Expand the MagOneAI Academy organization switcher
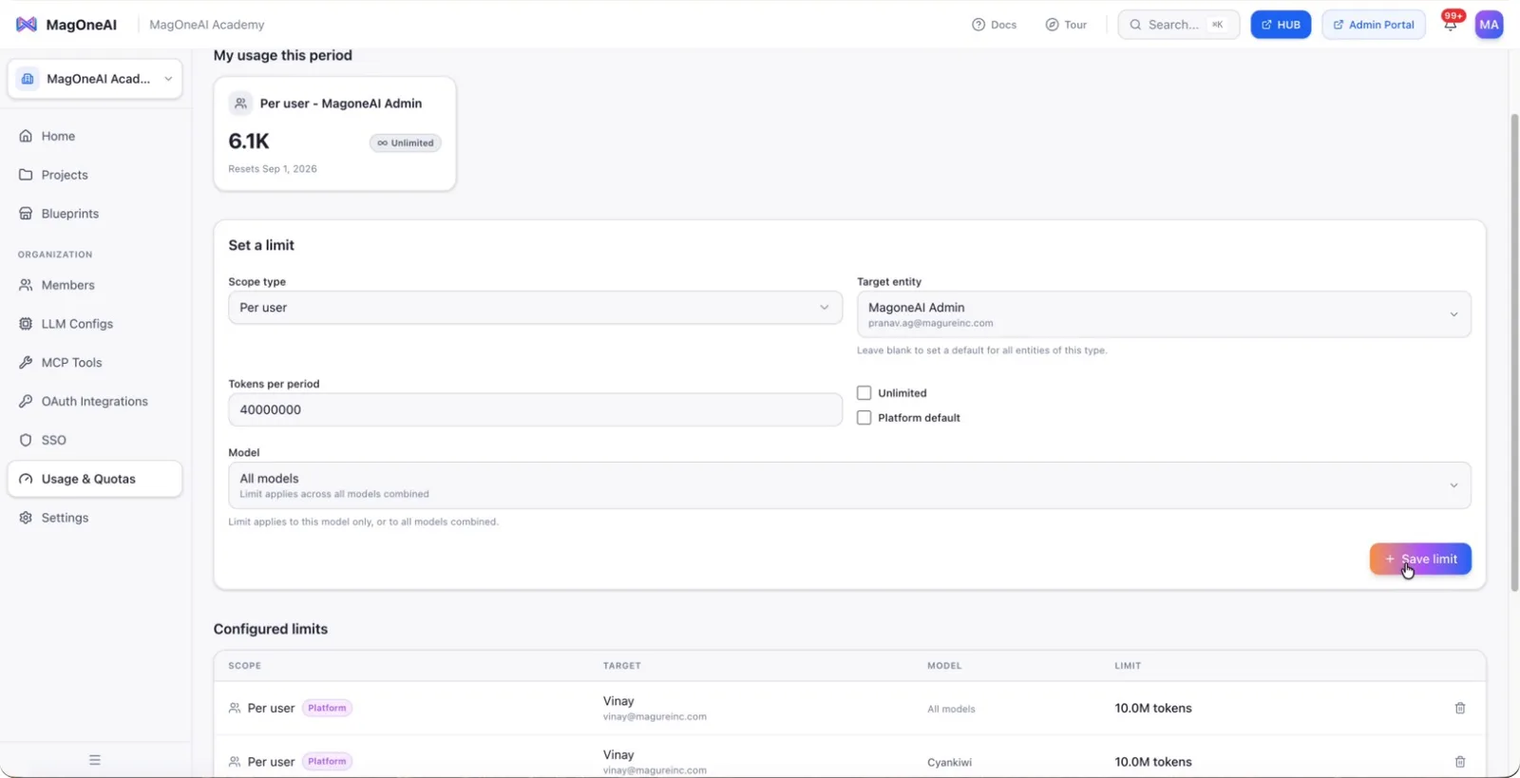The height and width of the screenshot is (778, 1520). [x=95, y=79]
